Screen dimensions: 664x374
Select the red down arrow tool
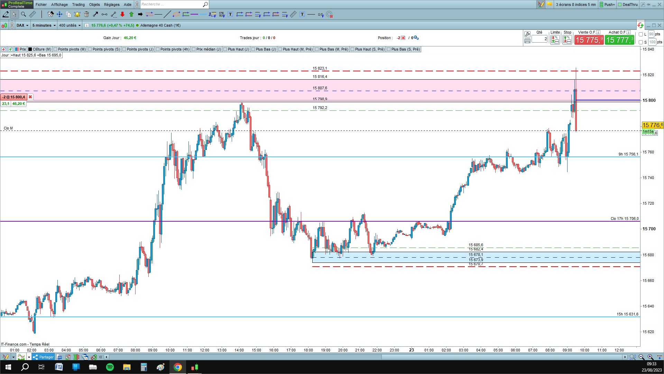pos(122,14)
